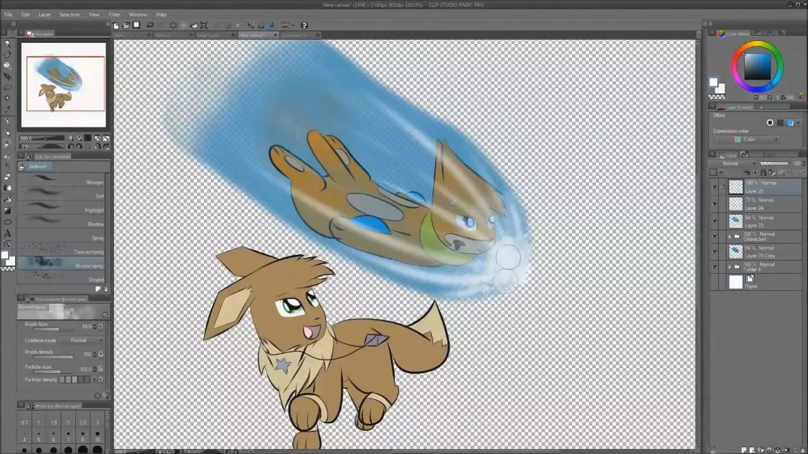808x454 pixels.
Task: Select the Eyedropper tool
Action: pos(7,108)
